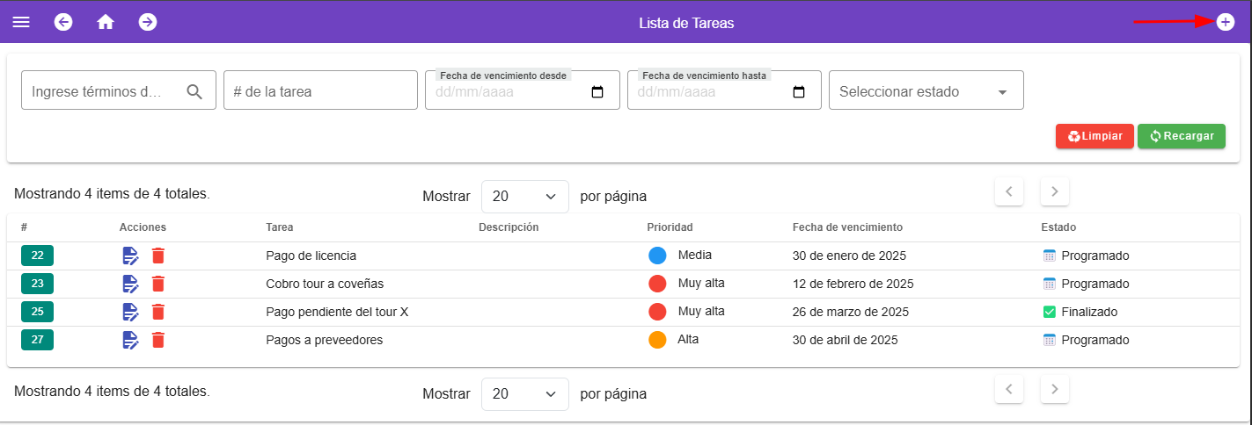The height and width of the screenshot is (425, 1252).
Task: Open calendar picker for vencimiento desde
Action: click(x=597, y=92)
